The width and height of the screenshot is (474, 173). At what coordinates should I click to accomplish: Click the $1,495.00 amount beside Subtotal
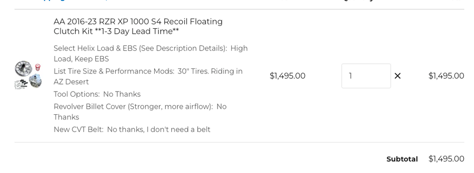click(446, 159)
